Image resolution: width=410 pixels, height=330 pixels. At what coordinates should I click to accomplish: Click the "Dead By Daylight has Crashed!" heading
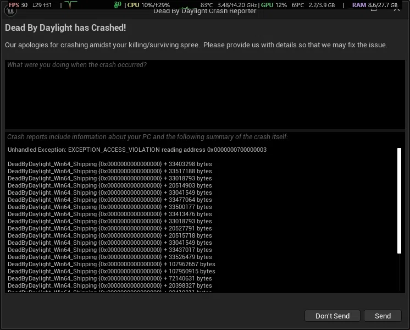[x=65, y=28]
